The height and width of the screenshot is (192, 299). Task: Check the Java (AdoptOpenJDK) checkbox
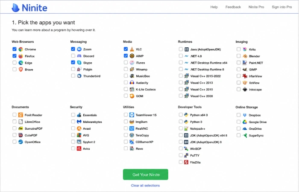[x=181, y=49]
